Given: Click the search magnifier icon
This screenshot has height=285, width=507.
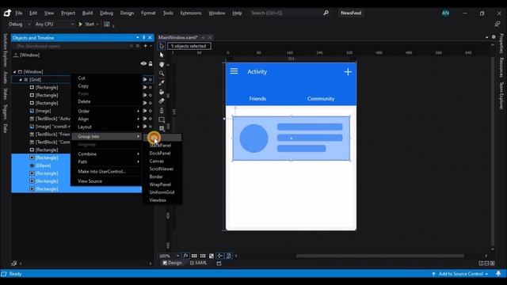Looking at the screenshot, I should (x=326, y=13).
